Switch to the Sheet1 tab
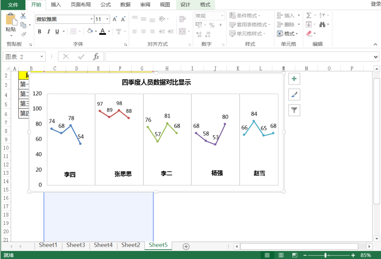381x259 pixels. click(x=48, y=245)
